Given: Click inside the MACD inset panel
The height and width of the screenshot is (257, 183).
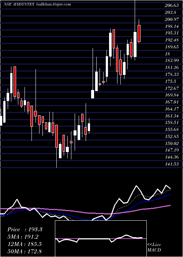Looking at the screenshot, I should [x=101, y=239].
